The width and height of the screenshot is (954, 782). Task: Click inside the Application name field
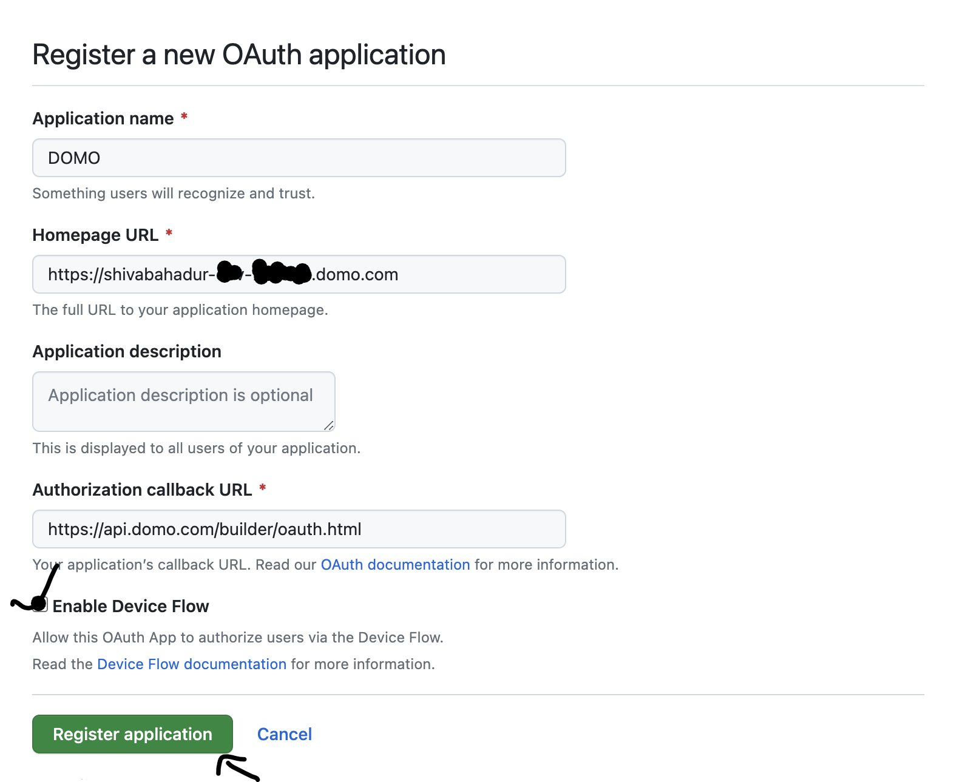tap(299, 158)
